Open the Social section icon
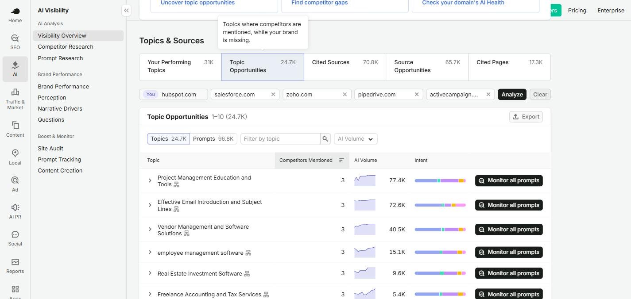The height and width of the screenshot is (299, 631). click(x=15, y=238)
